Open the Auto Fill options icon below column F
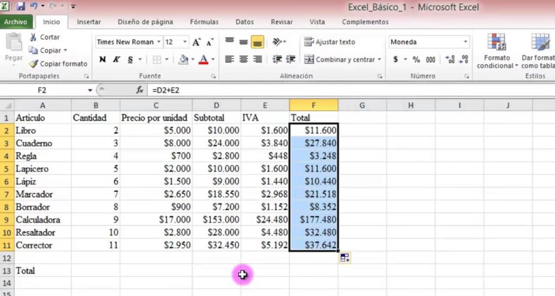The width and height of the screenshot is (555, 296). pyautogui.click(x=345, y=258)
